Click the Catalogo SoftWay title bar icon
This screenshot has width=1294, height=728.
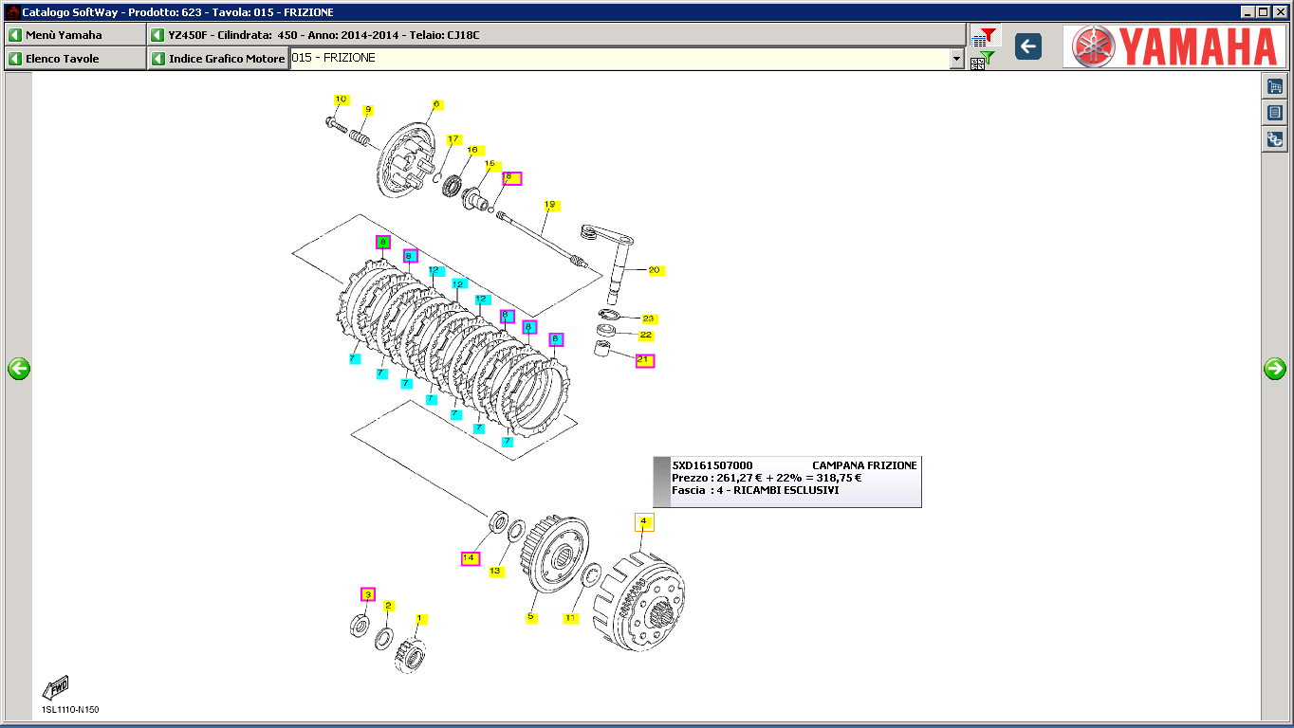(x=12, y=11)
